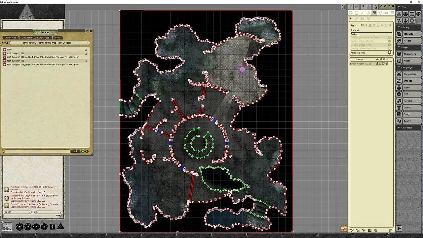Open Parcels in Campaign section
Image resolution: width=423 pixels, height=238 pixels.
(412, 101)
